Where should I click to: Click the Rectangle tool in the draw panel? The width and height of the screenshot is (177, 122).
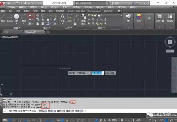[x=30, y=15]
